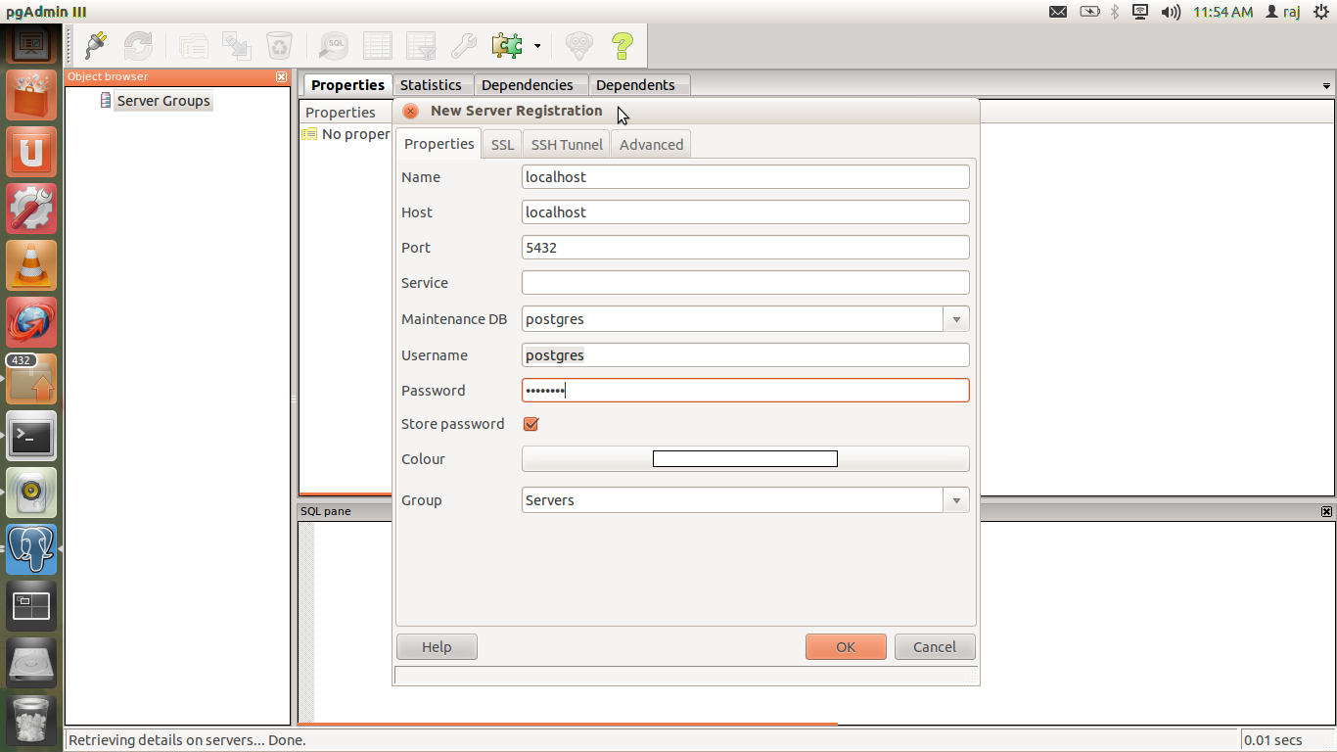Confirm registration with OK button
Screen dimensions: 1337x752
(x=846, y=647)
